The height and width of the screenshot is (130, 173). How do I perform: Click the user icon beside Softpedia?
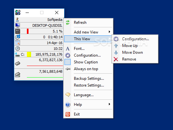(x=17, y=20)
